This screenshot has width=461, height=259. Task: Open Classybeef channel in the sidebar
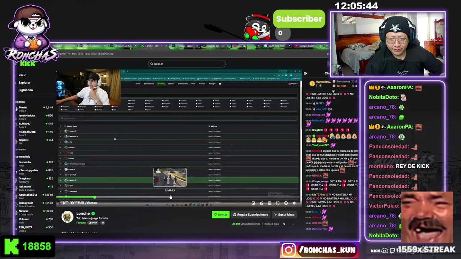pyautogui.click(x=35, y=204)
